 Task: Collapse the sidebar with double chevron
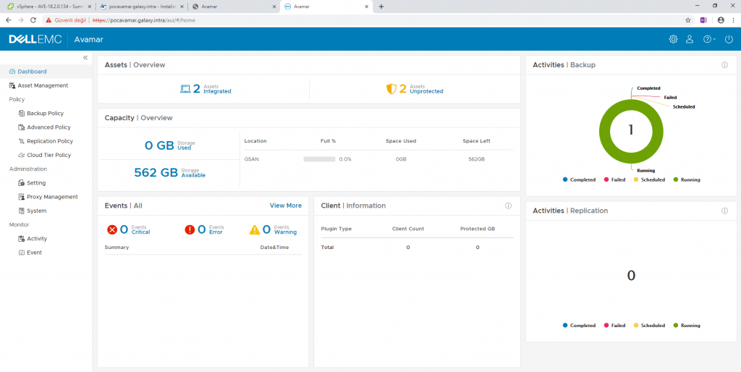(85, 58)
